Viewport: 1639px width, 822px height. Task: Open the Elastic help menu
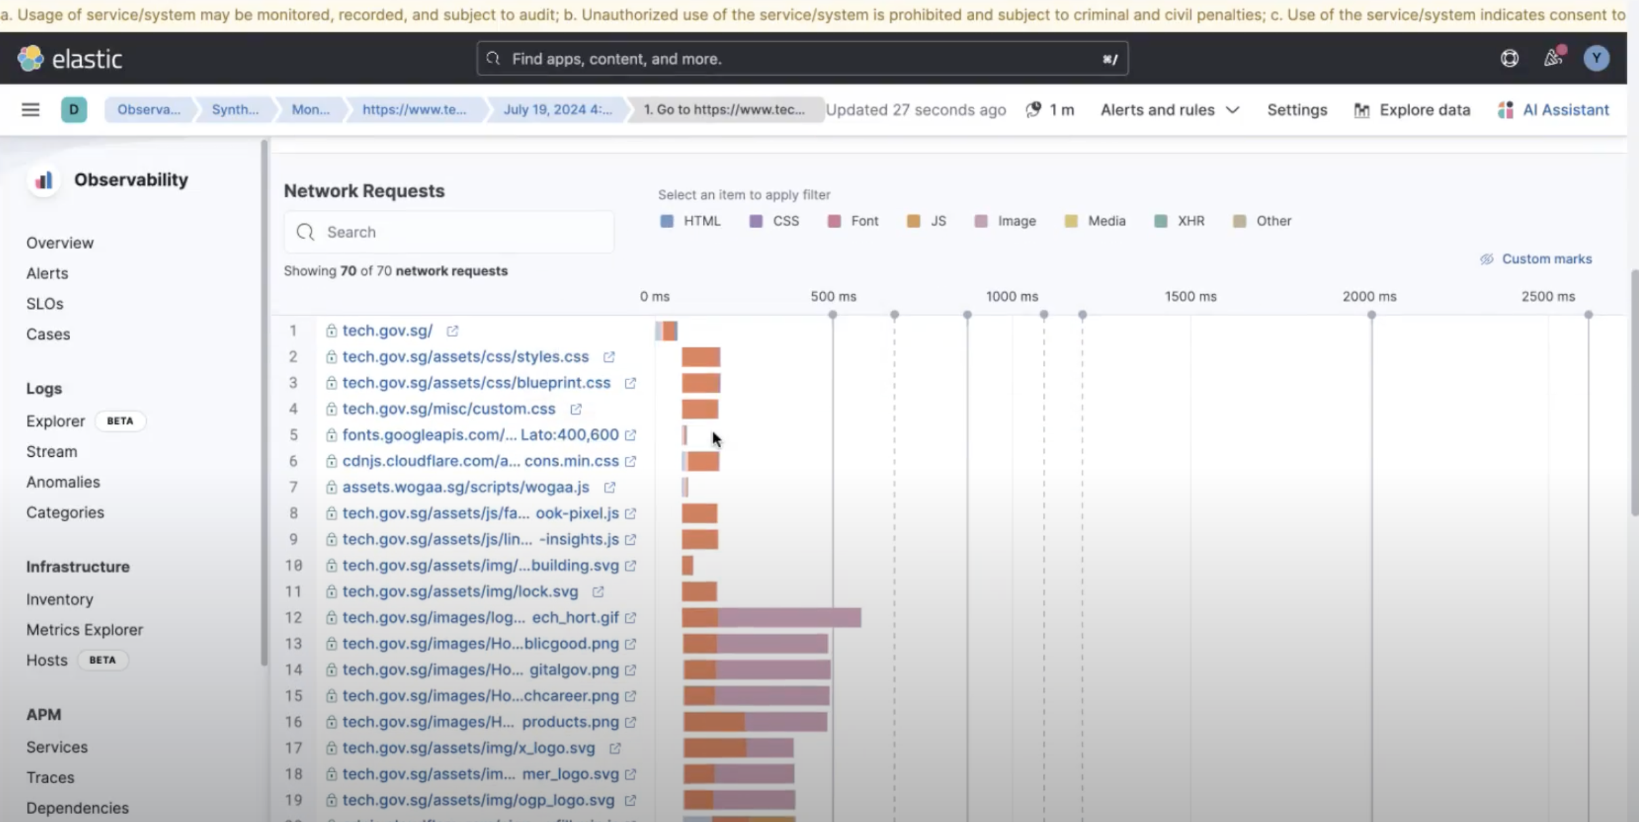(x=1510, y=58)
